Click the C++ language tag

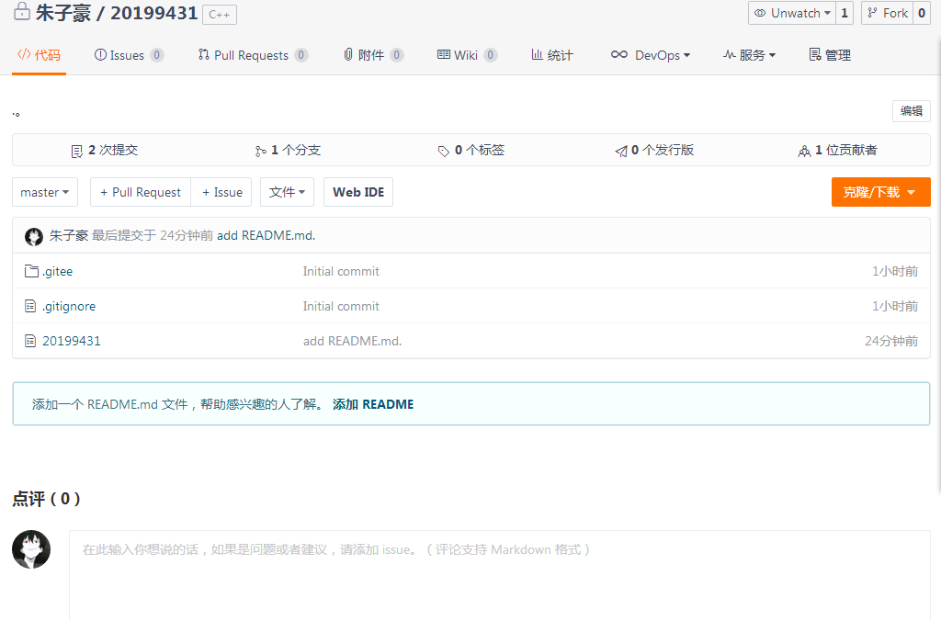click(220, 15)
